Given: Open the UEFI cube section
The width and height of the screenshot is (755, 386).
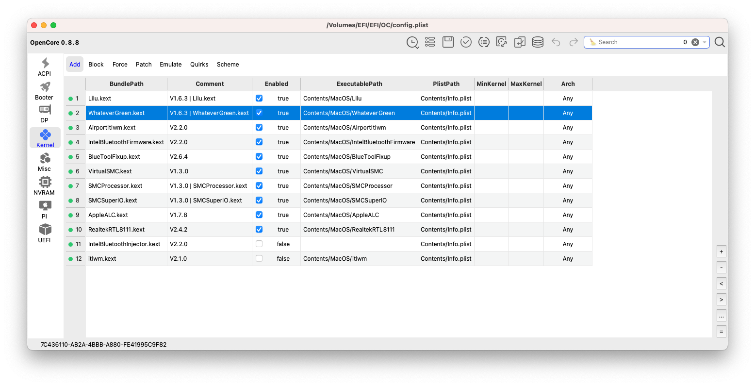Looking at the screenshot, I should pyautogui.click(x=45, y=233).
